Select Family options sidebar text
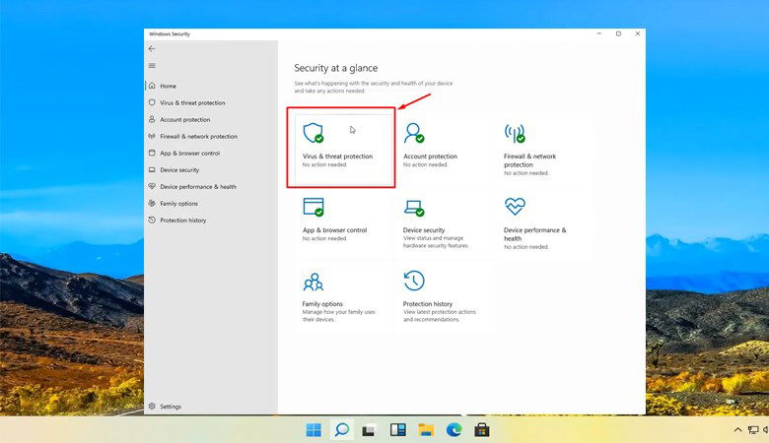The height and width of the screenshot is (443, 769). point(179,204)
